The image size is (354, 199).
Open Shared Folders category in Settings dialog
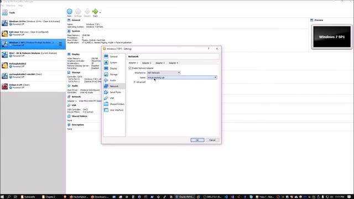(114, 104)
